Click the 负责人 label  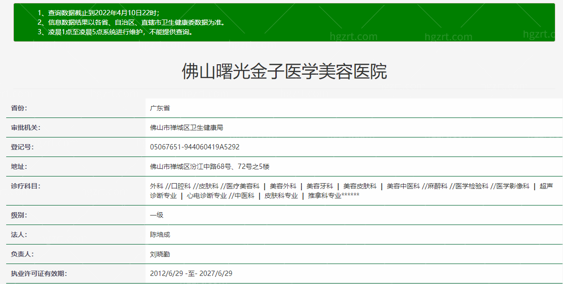pyautogui.click(x=22, y=254)
